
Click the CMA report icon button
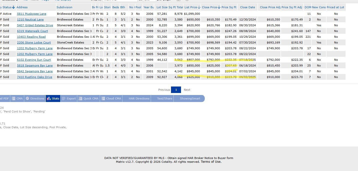(17, 98)
